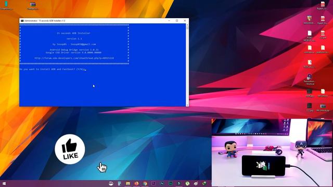Open the calculator icon in the taskbar
This screenshot has width=333, height=187.
click(x=119, y=183)
